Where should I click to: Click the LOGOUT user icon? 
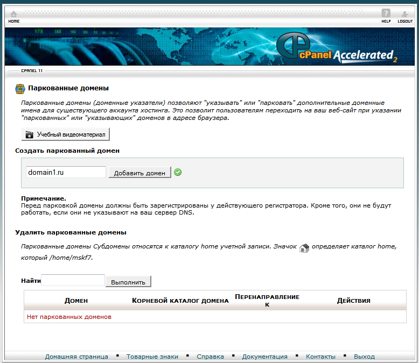(405, 14)
